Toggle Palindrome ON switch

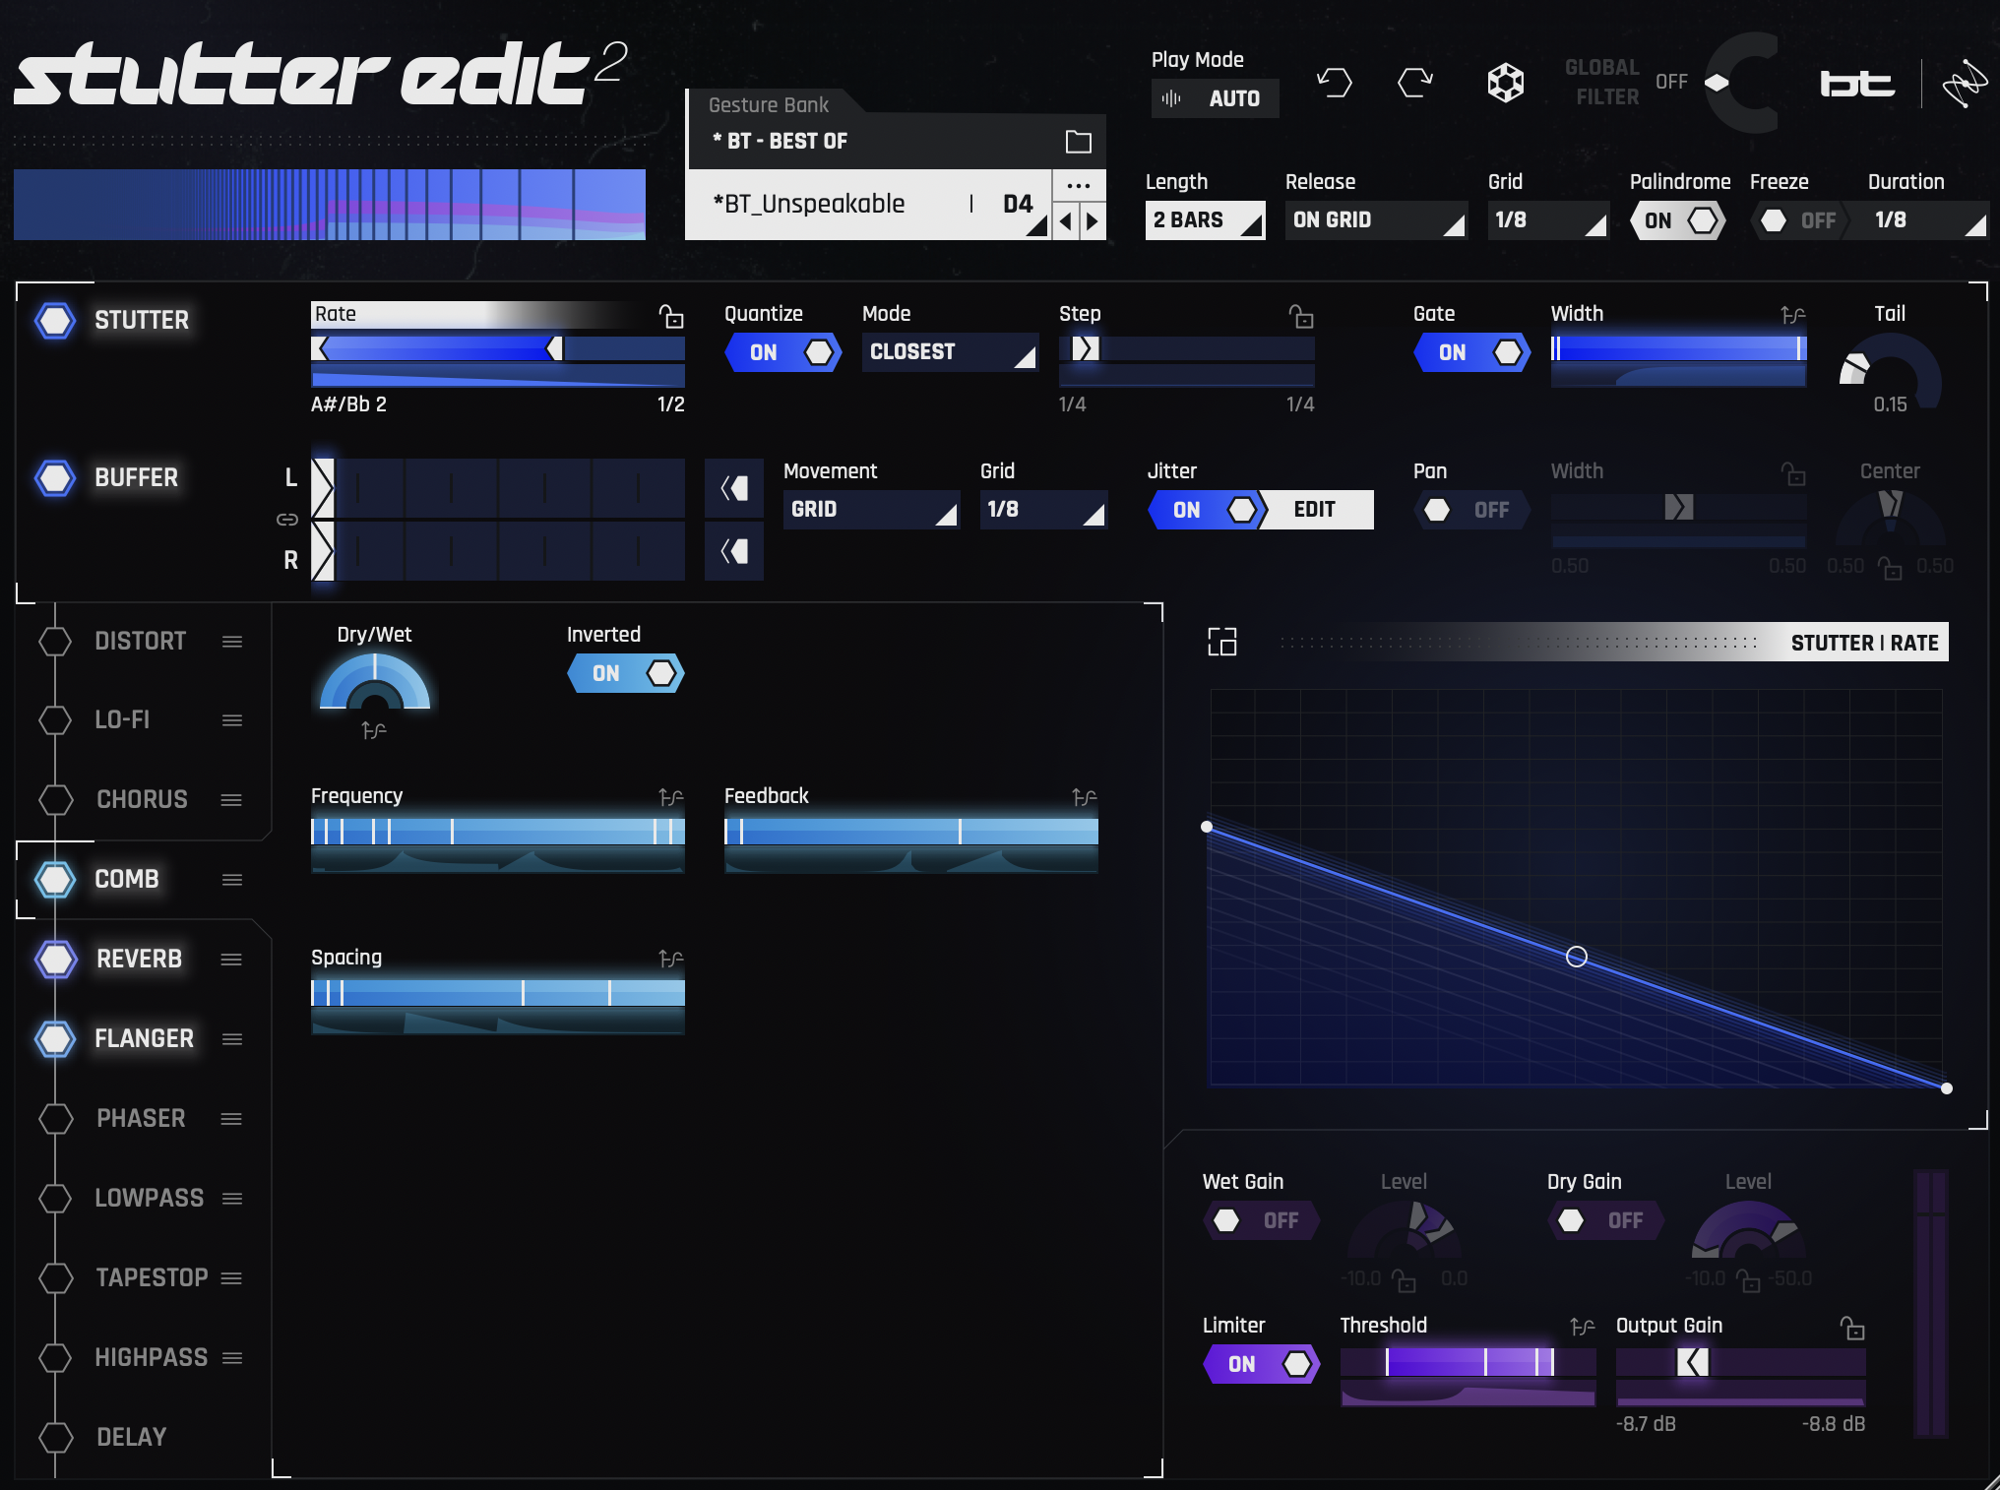(1679, 220)
